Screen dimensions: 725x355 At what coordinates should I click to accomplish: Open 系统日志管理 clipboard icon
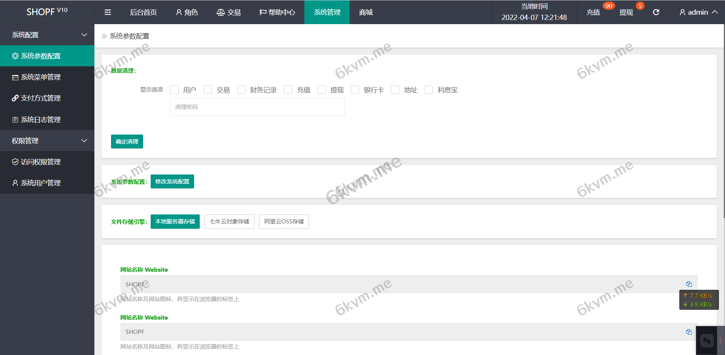[x=15, y=120]
